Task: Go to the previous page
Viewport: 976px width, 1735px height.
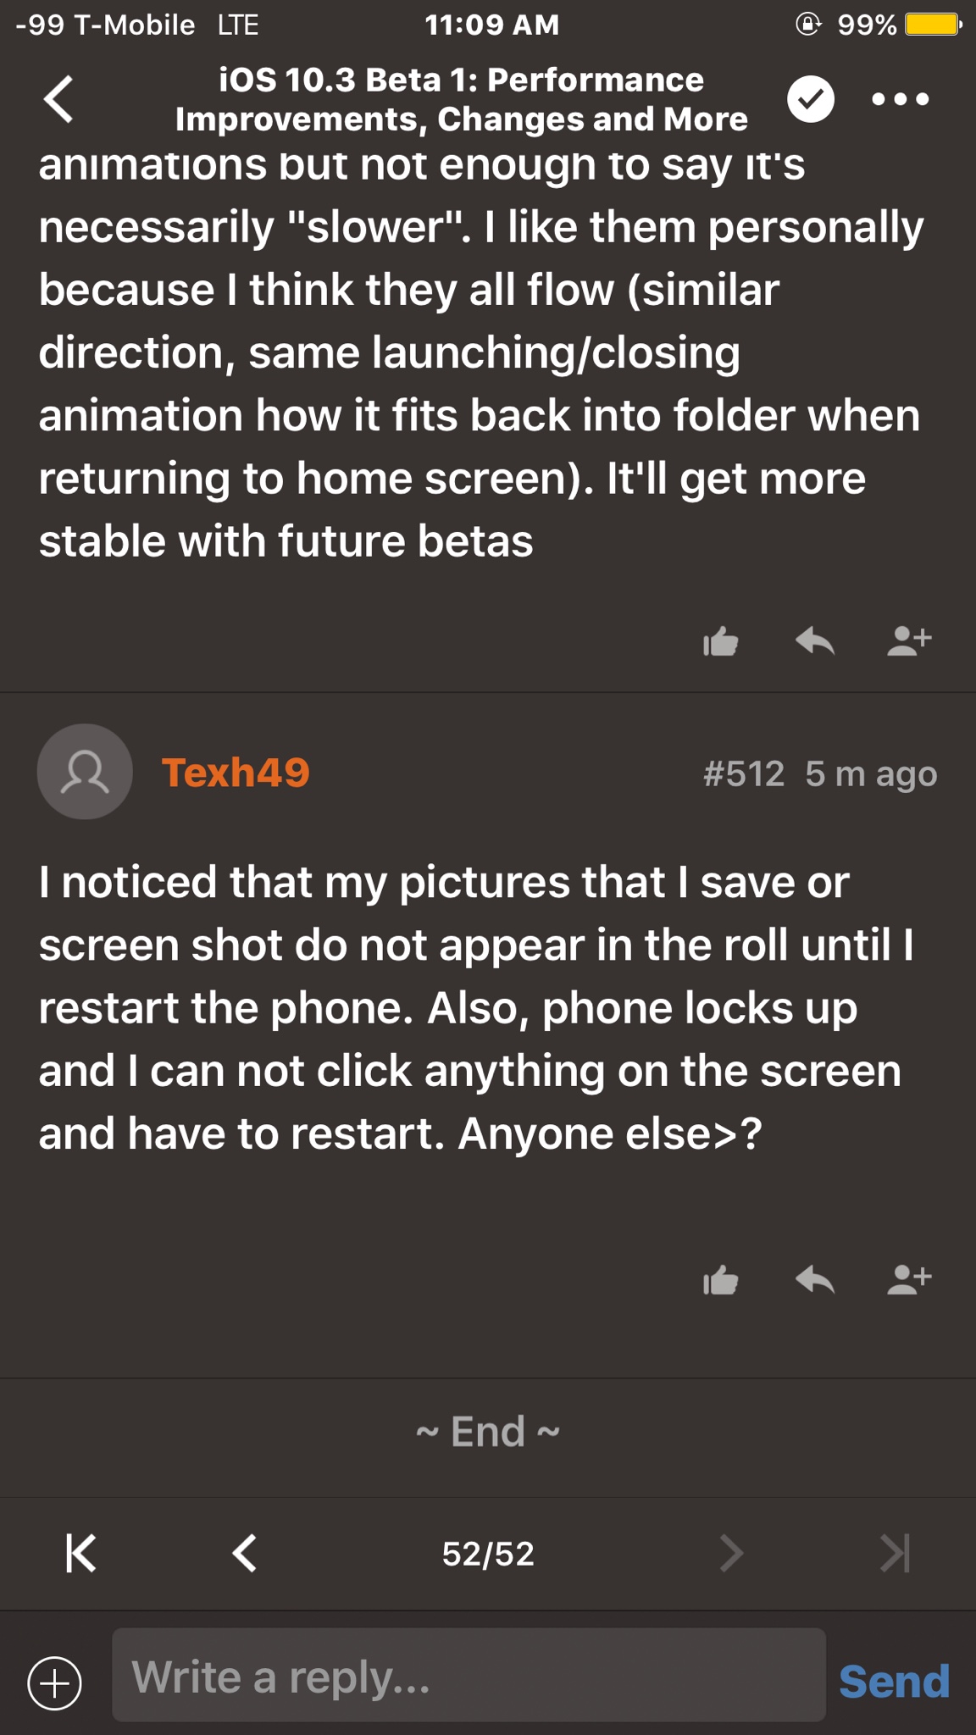Action: 244,1554
